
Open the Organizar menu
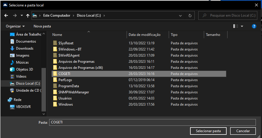click(x=15, y=26)
